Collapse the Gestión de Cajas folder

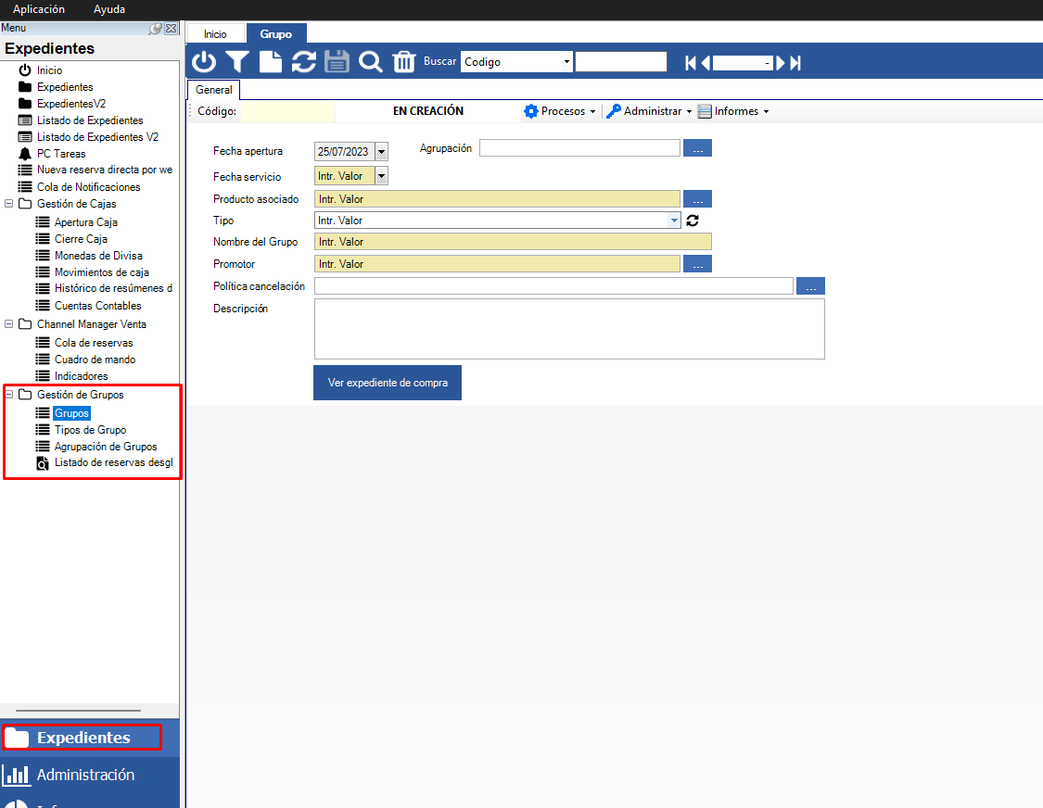(x=9, y=204)
